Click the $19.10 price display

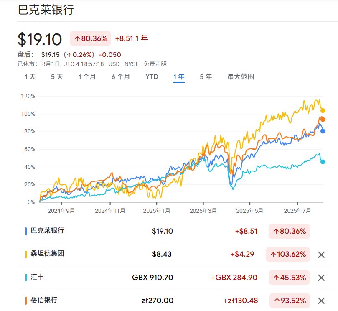click(38, 39)
